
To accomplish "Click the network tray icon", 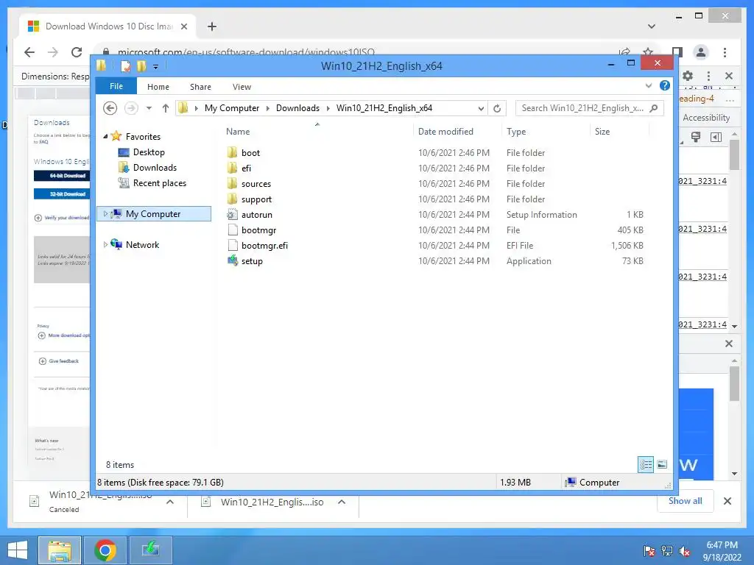I will coord(667,551).
